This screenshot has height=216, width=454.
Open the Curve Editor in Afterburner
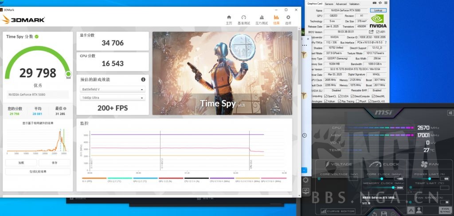click(x=339, y=211)
